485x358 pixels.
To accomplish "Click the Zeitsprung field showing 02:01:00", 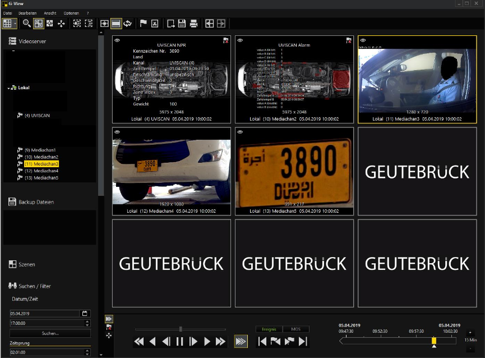I will 47,352.
